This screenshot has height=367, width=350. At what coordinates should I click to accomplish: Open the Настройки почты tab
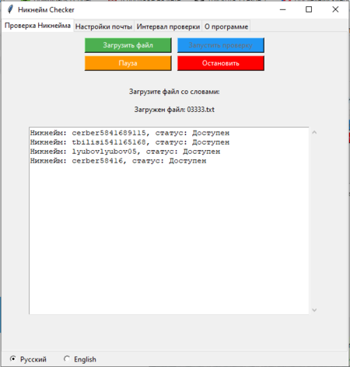[x=103, y=26]
